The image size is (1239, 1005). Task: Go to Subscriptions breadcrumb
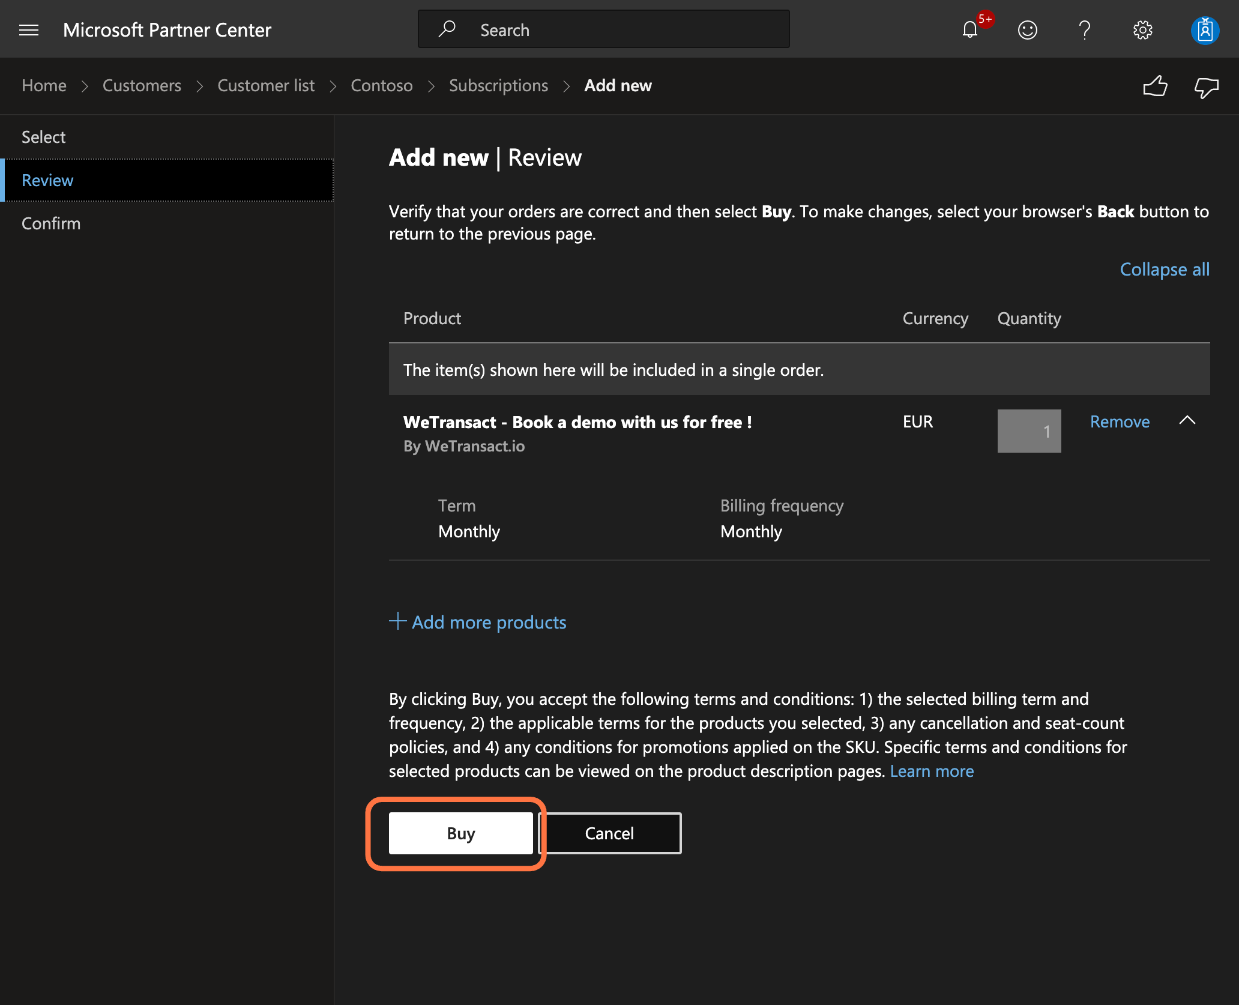click(x=498, y=85)
